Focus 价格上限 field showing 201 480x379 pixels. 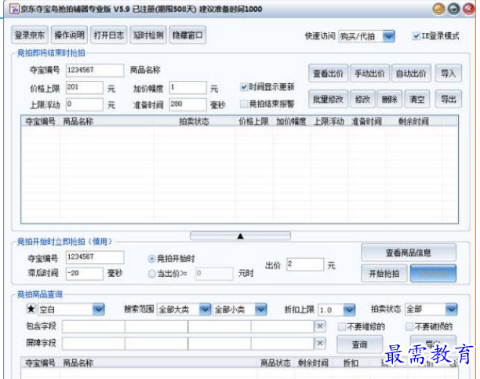pyautogui.click(x=85, y=87)
